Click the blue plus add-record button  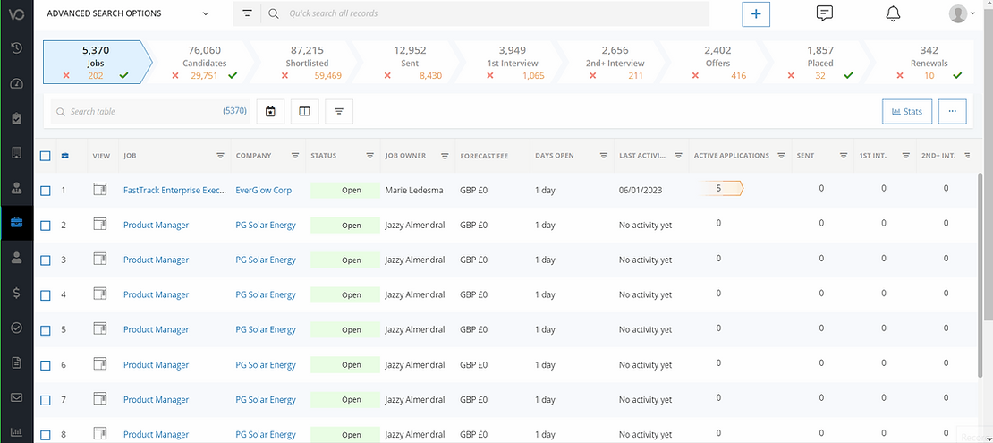756,14
